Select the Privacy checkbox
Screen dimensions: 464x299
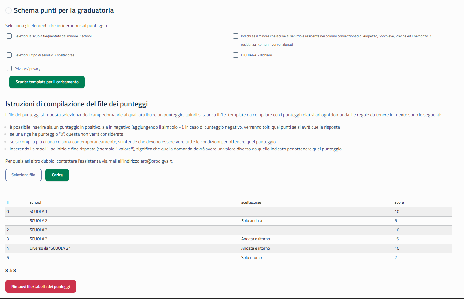click(9, 68)
